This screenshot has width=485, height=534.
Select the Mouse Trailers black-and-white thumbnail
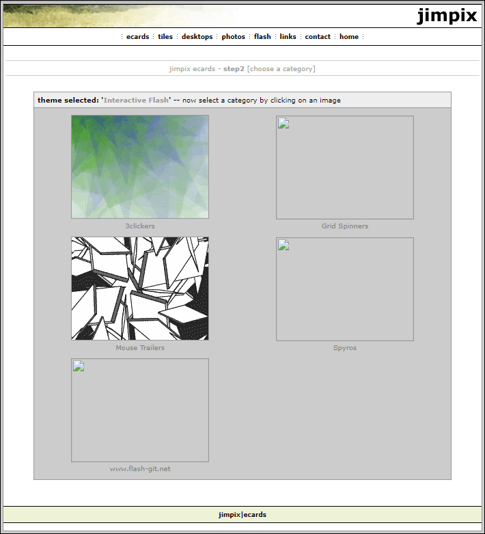pyautogui.click(x=140, y=289)
